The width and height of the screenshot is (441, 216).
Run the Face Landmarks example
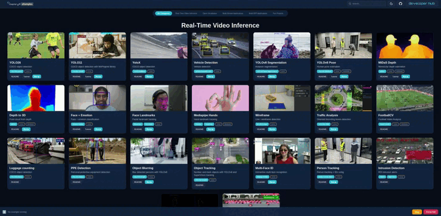[x=149, y=129]
